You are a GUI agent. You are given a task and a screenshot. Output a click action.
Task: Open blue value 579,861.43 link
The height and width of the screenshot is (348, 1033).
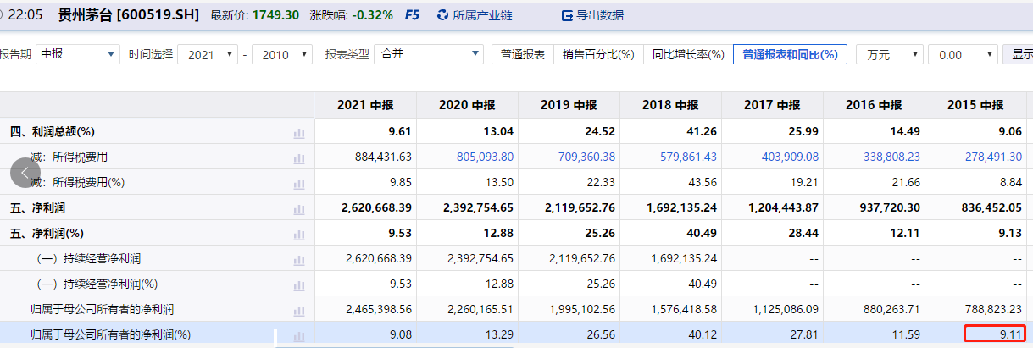click(x=688, y=157)
